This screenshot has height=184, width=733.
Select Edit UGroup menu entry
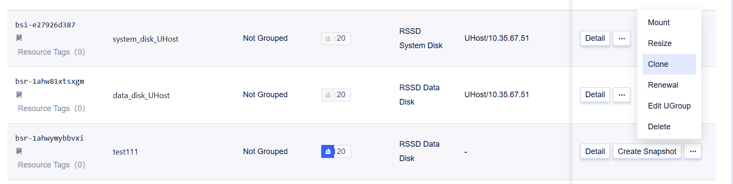669,106
